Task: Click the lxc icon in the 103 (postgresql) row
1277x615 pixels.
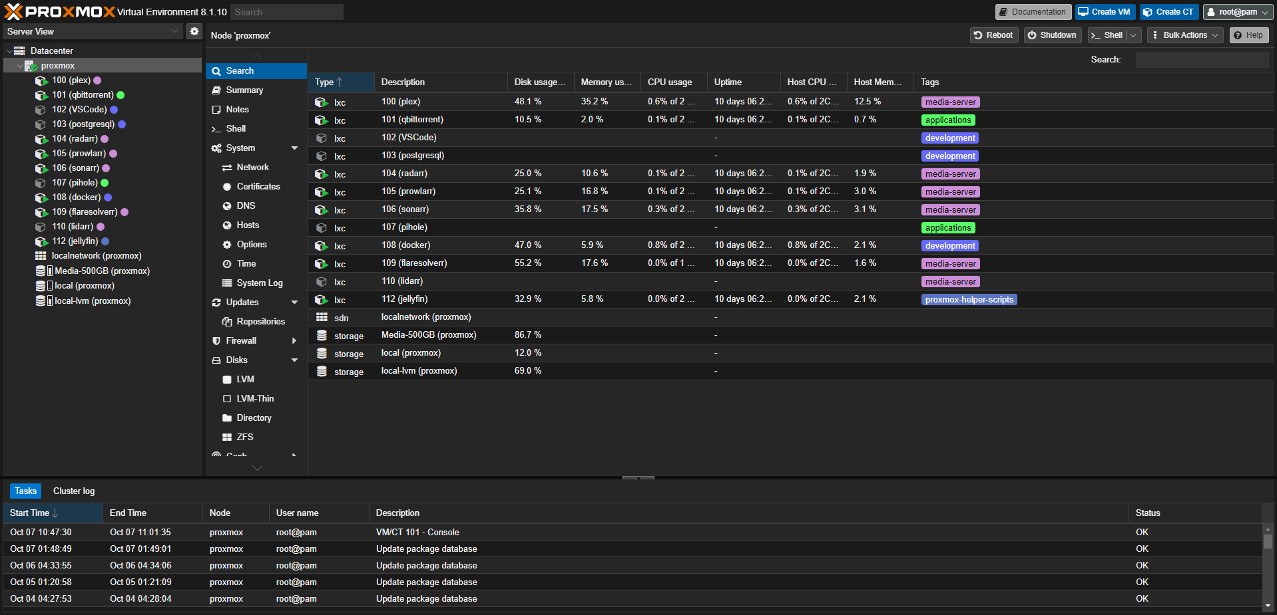Action: (322, 156)
